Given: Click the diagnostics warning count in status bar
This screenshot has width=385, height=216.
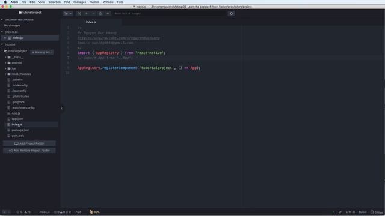Looking at the screenshot, I should click(27, 212).
